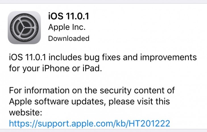Tap the word 'improvements' in the description
The height and width of the screenshot is (132, 207).
pos(168,57)
